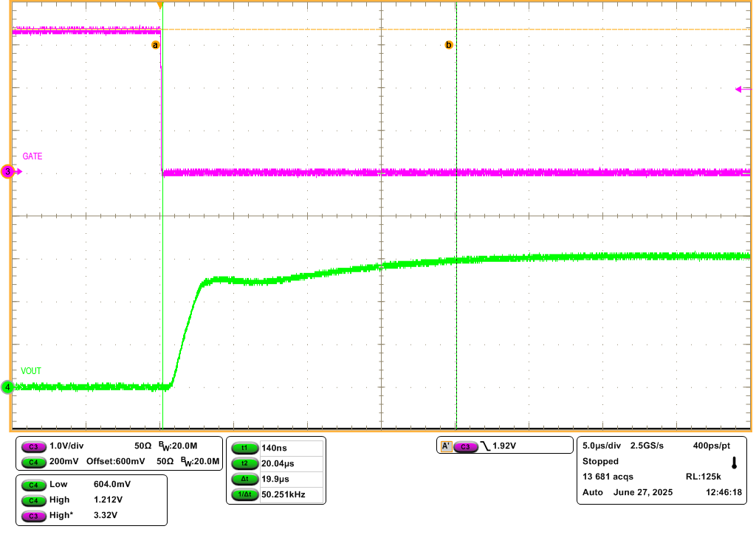
Task: Click the t2 cursor readout badge
Action: point(244,463)
